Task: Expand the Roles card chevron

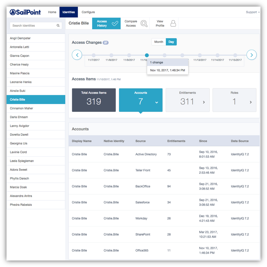Action: (x=251, y=102)
